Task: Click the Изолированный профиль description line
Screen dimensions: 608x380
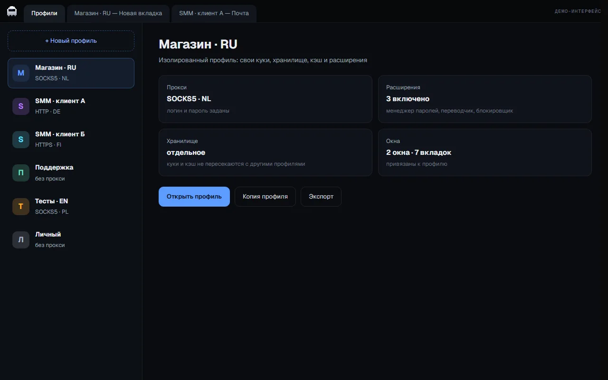Action: pos(263,60)
